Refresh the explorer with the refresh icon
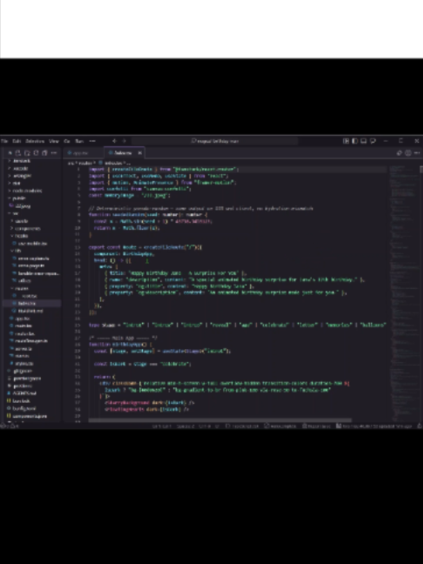Image resolution: width=423 pixels, height=564 pixels. coord(36,153)
